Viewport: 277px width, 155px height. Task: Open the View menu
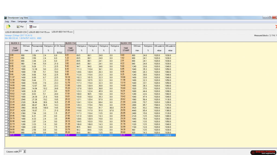tap(13, 21)
